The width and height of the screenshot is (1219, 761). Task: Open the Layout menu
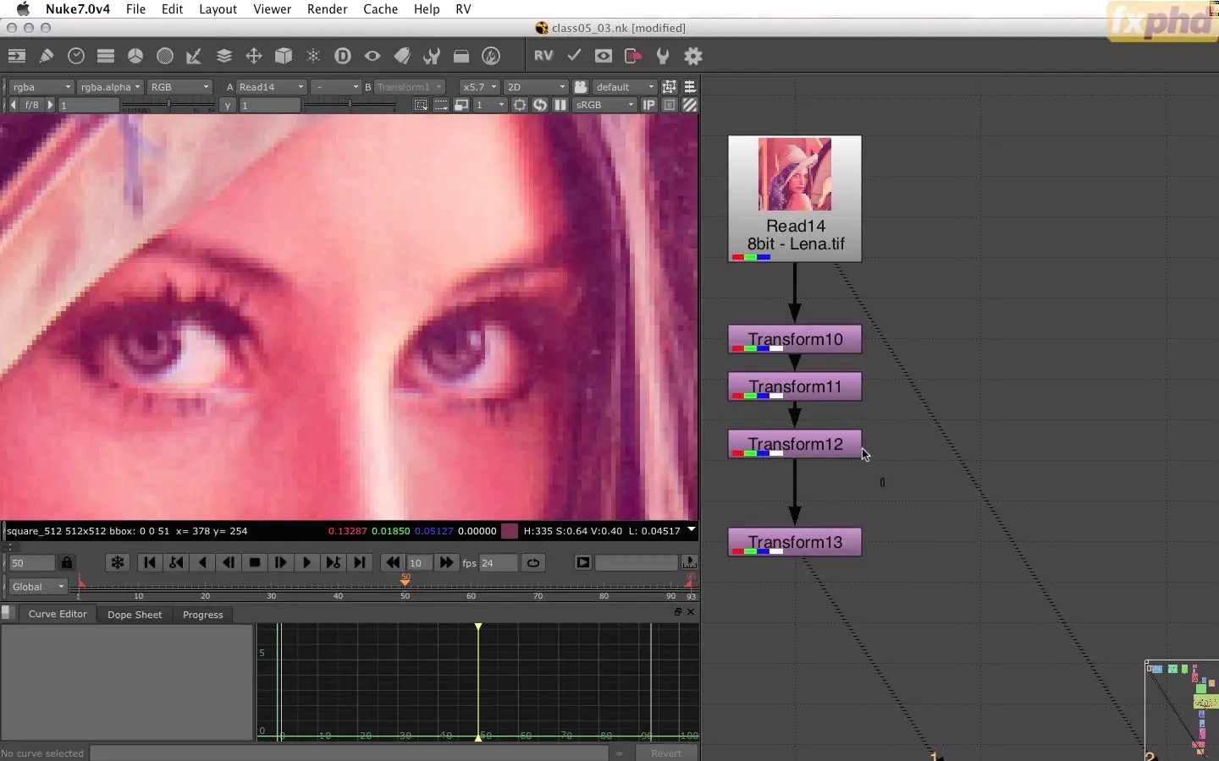[218, 9]
